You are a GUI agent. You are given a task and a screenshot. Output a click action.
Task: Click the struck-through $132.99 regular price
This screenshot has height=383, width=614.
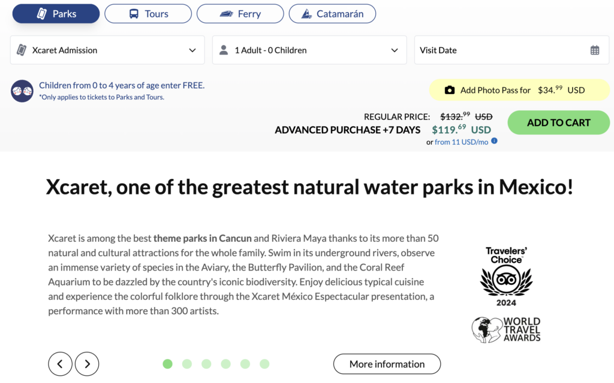[x=466, y=117]
